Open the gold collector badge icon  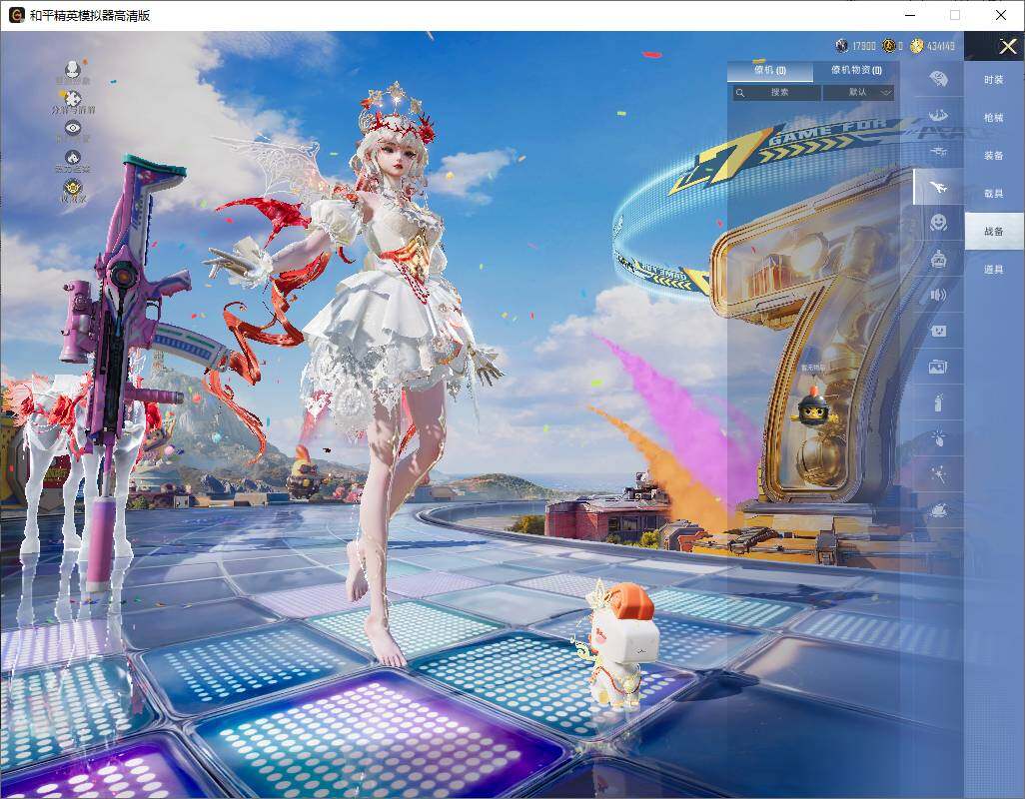point(73,188)
